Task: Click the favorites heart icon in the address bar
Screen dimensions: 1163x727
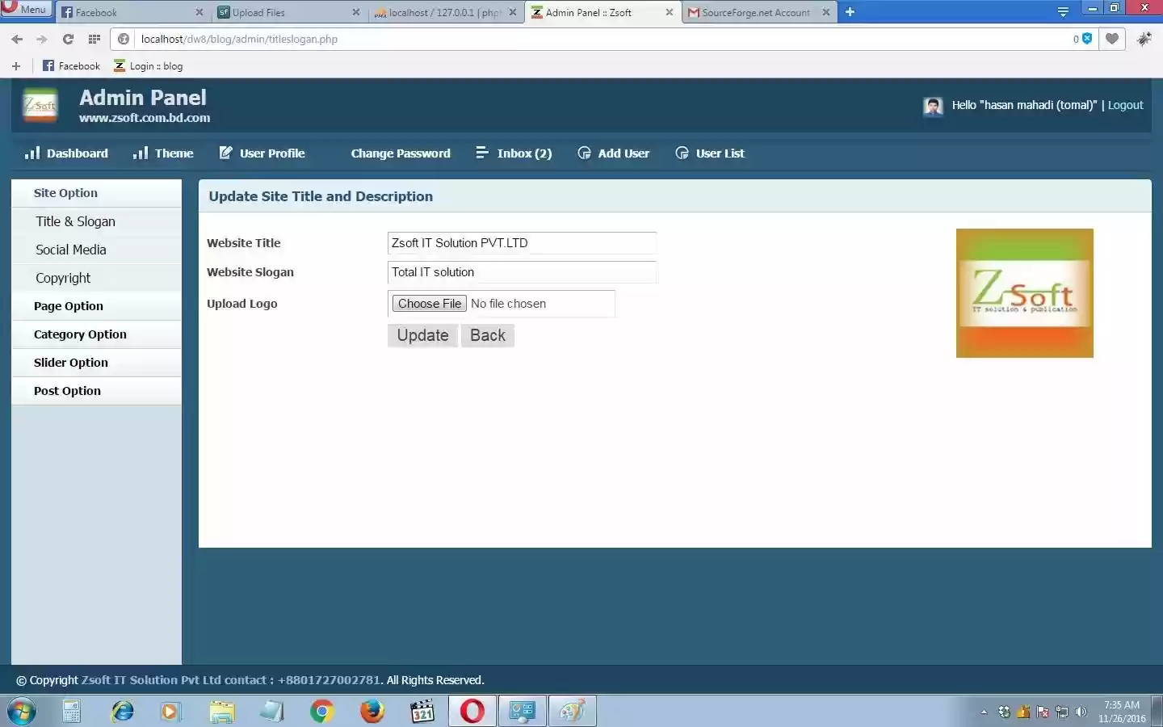Action: click(x=1112, y=39)
